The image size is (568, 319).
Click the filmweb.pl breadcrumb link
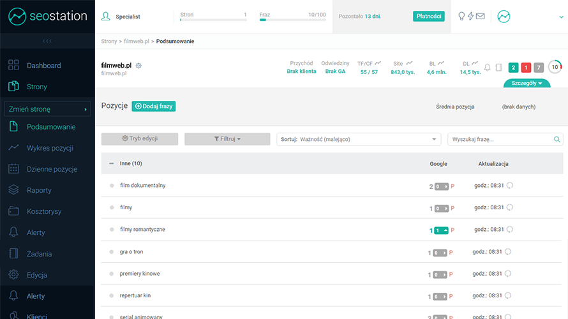[137, 41]
